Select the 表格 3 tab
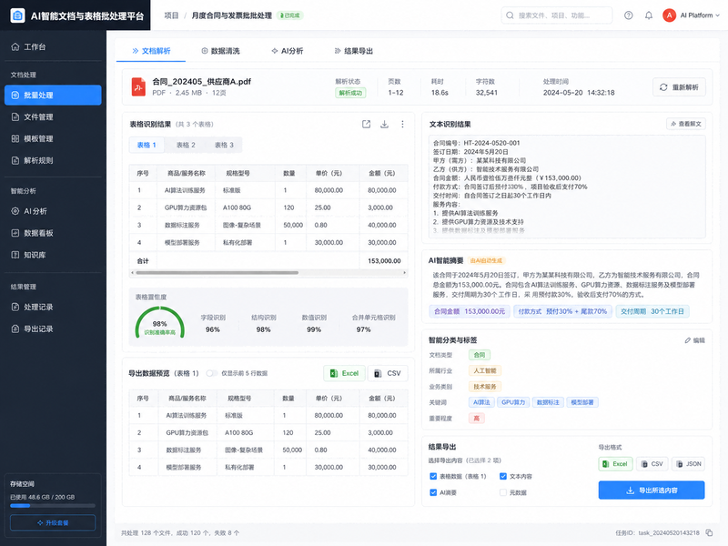 224,145
